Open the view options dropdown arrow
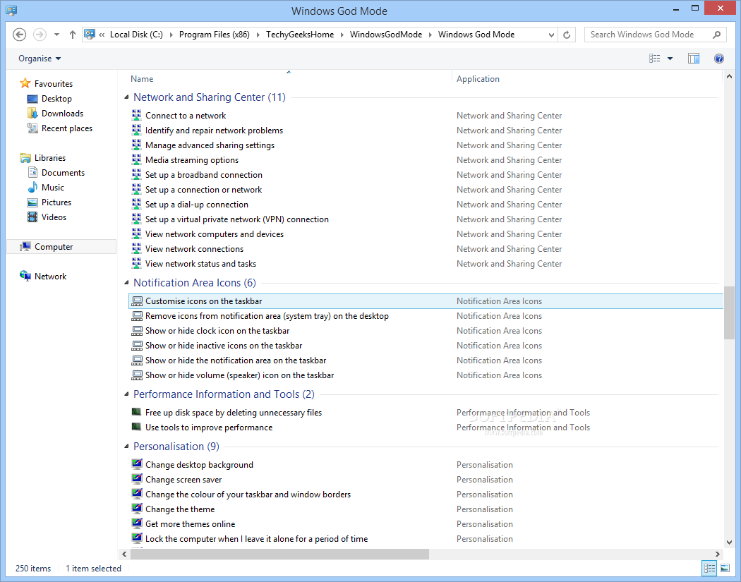741x582 pixels. tap(670, 59)
